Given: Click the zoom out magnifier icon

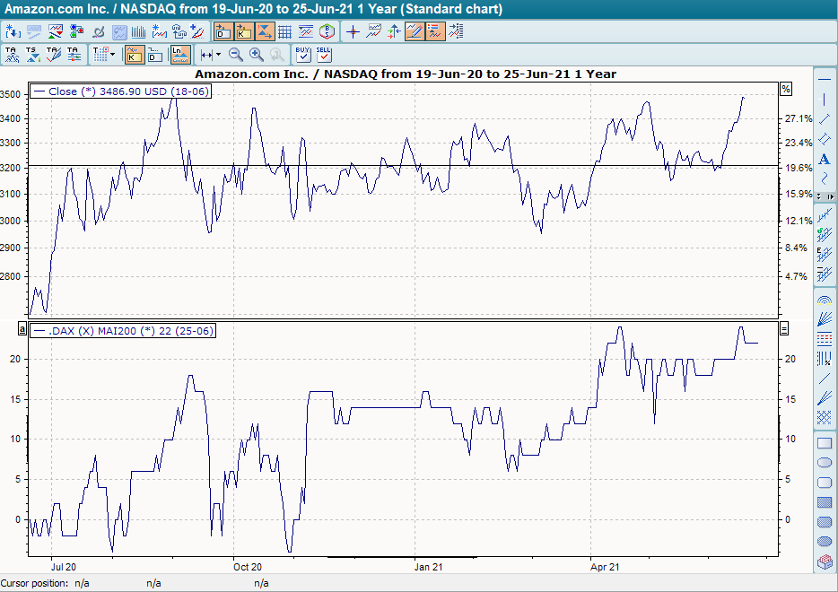Looking at the screenshot, I should click(x=236, y=55).
